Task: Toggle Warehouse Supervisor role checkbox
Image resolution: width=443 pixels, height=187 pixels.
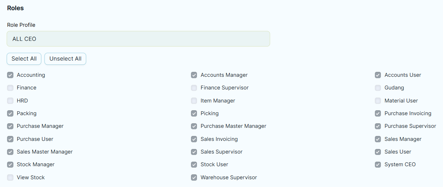Action: pos(194,177)
